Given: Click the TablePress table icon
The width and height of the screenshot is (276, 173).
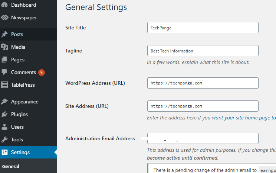Looking at the screenshot, I should coord(4,85).
